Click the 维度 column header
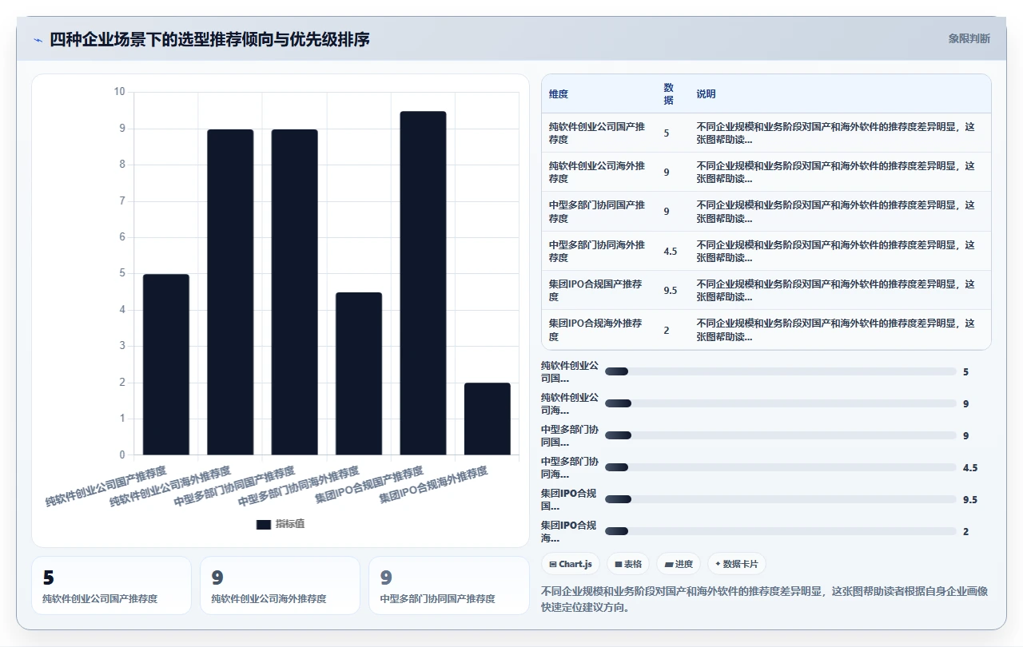This screenshot has height=647, width=1023. (x=559, y=94)
